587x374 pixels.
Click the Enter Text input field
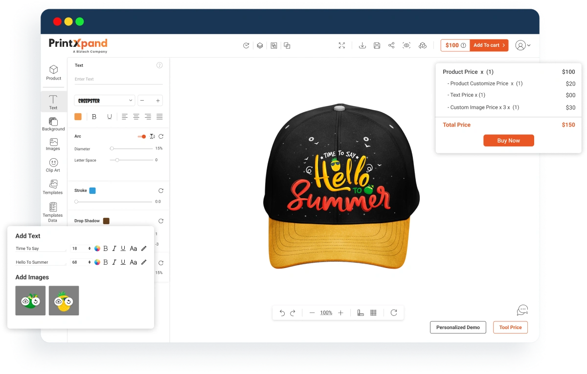pyautogui.click(x=118, y=79)
